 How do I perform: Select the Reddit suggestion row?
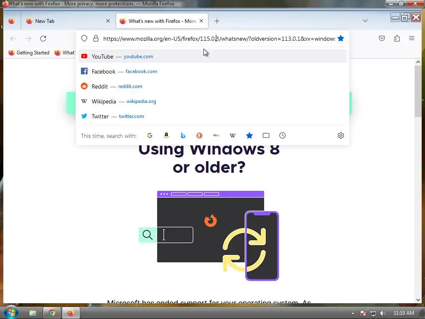click(212, 86)
